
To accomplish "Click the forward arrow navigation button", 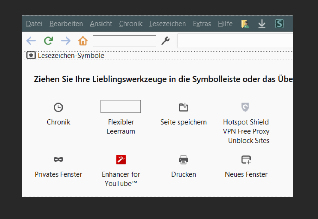I will [66, 41].
